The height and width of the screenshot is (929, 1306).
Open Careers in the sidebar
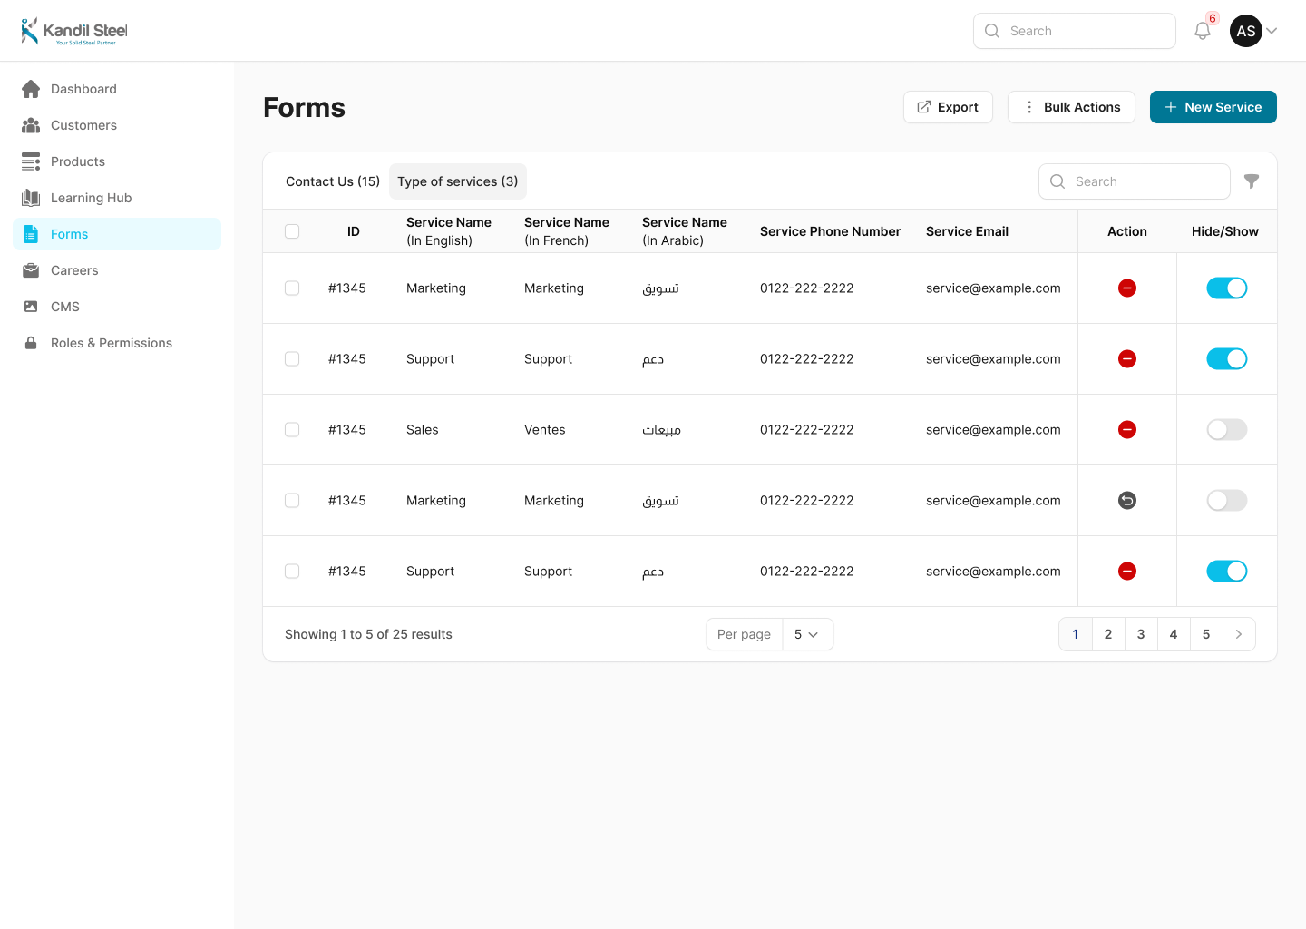coord(74,270)
